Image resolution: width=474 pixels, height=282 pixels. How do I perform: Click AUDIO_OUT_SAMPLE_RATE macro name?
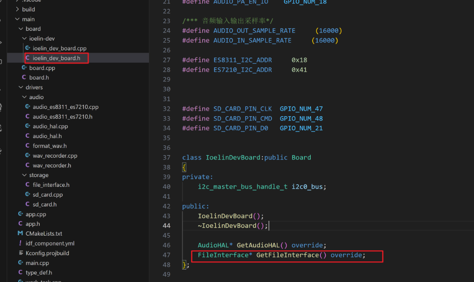click(254, 31)
